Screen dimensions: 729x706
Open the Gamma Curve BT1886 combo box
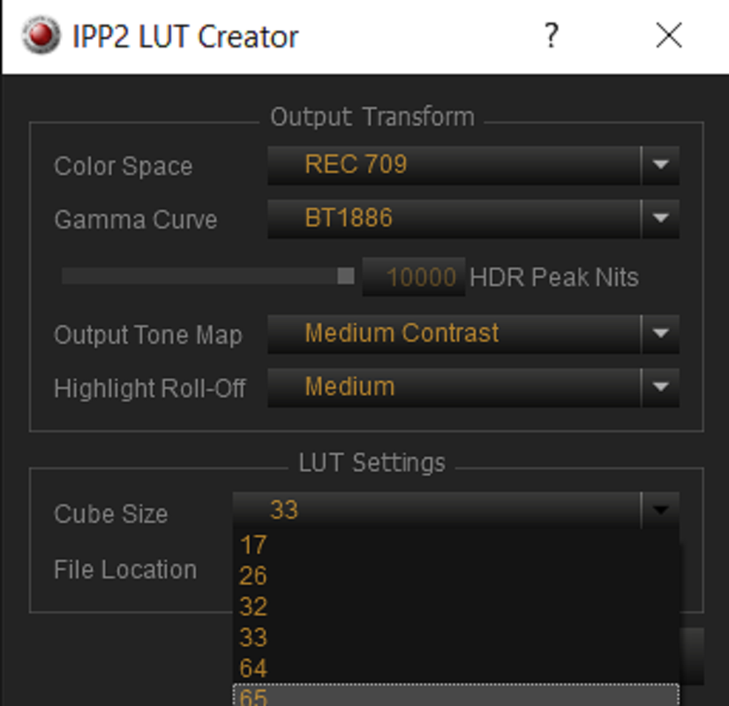coord(473,219)
